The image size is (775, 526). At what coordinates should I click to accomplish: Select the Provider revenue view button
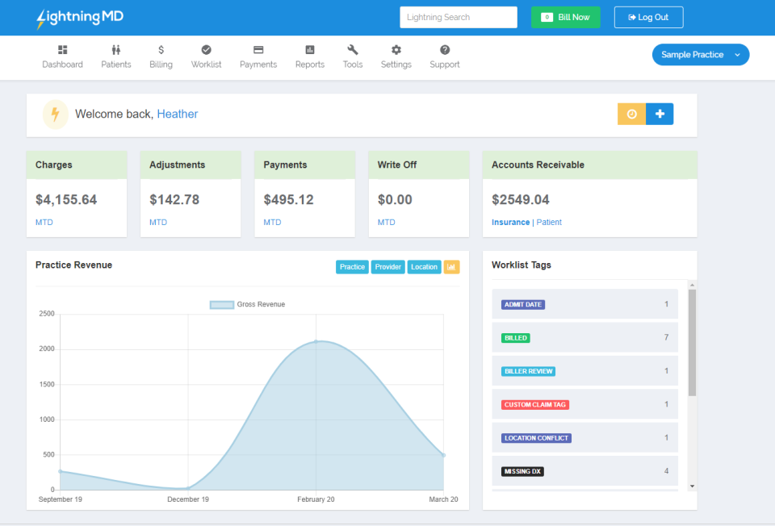pyautogui.click(x=388, y=267)
